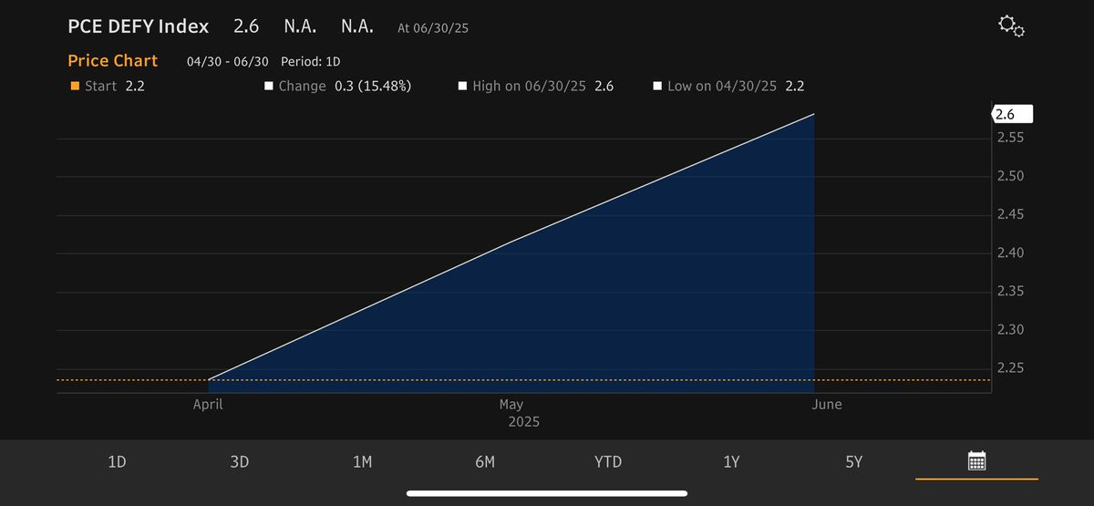
Task: Toggle the Low on 04/30/25 legend marker
Action: point(657,87)
